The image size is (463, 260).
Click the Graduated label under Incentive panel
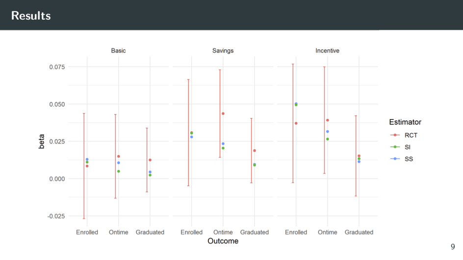coord(359,232)
